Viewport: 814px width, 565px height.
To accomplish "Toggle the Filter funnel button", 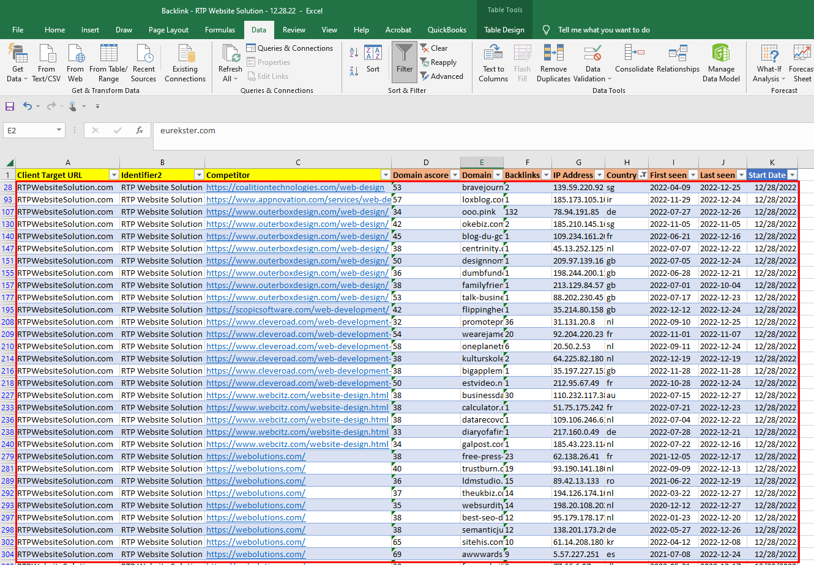I will click(405, 62).
